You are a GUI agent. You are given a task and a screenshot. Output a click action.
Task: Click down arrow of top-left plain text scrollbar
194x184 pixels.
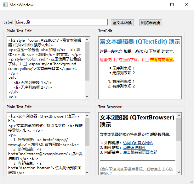click(87, 96)
